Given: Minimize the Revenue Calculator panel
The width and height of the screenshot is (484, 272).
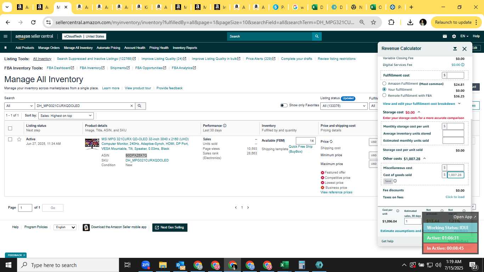Looking at the screenshot, I should [455, 49].
